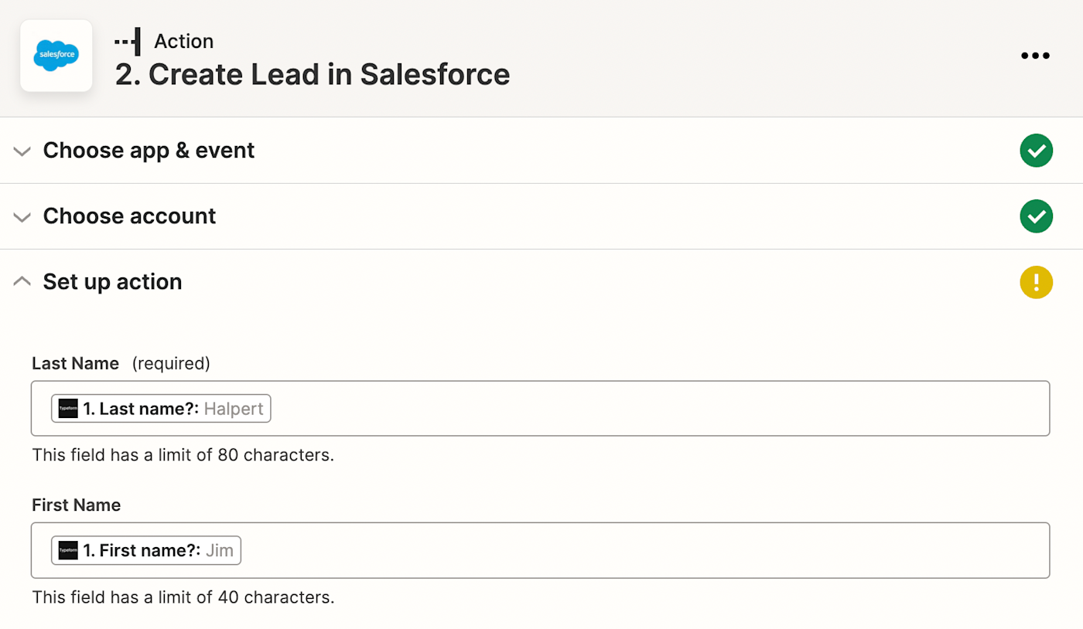Select the First name Jim data pill
The width and height of the screenshot is (1083, 629).
click(146, 550)
